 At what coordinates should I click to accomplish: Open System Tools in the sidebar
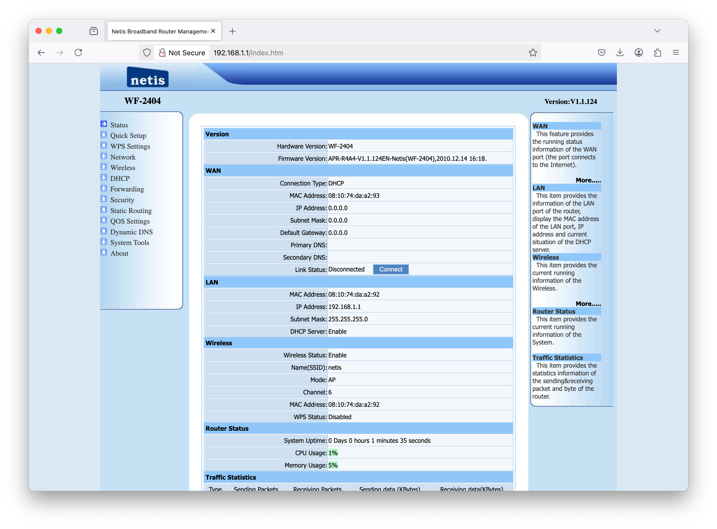point(130,243)
